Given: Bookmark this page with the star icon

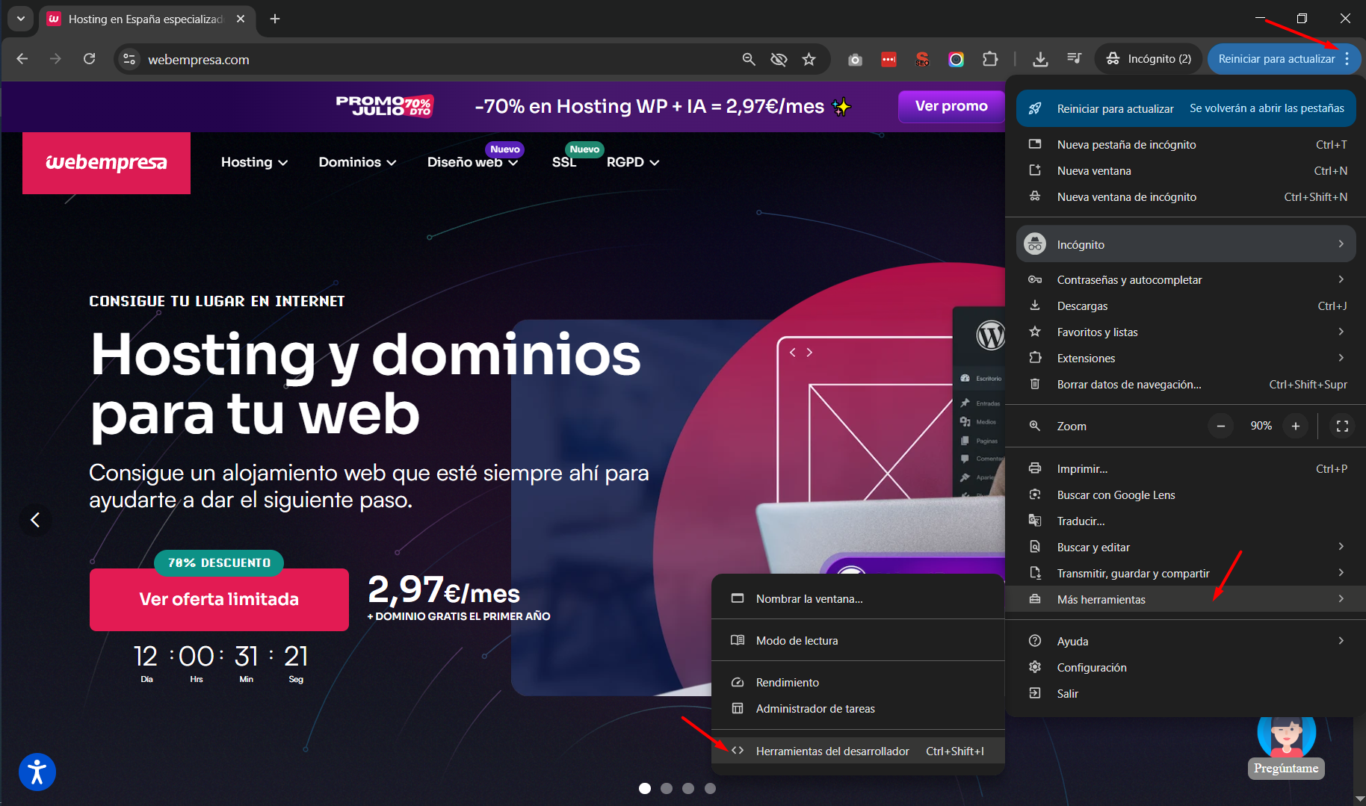Looking at the screenshot, I should [809, 59].
